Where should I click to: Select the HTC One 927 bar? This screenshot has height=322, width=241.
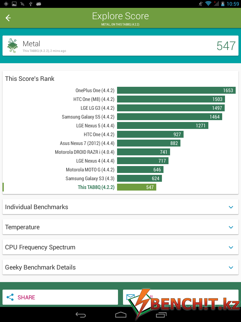[x=150, y=135]
